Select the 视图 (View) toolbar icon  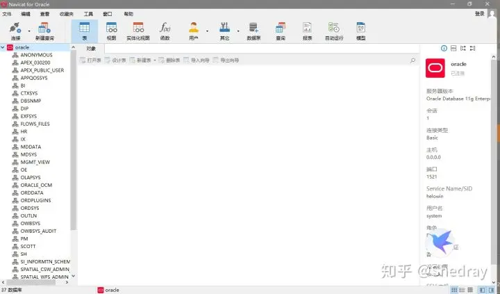click(x=111, y=31)
